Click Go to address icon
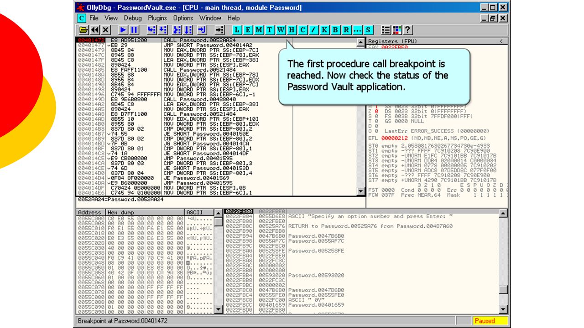The image size is (584, 328). tap(220, 30)
